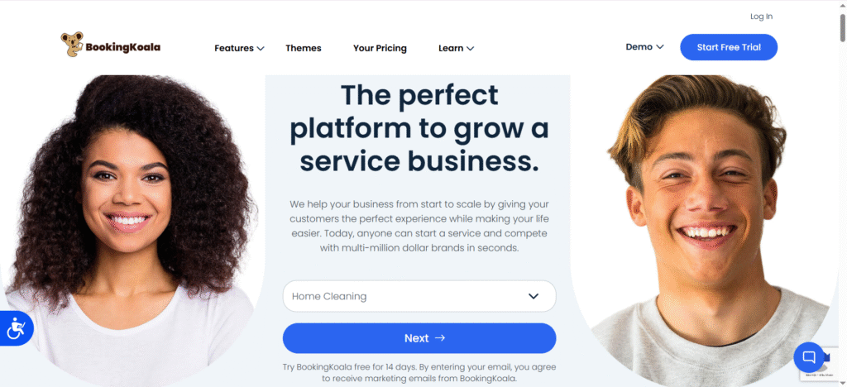Screen dimensions: 847x387
Task: Expand the Learn menu
Action: tap(456, 48)
